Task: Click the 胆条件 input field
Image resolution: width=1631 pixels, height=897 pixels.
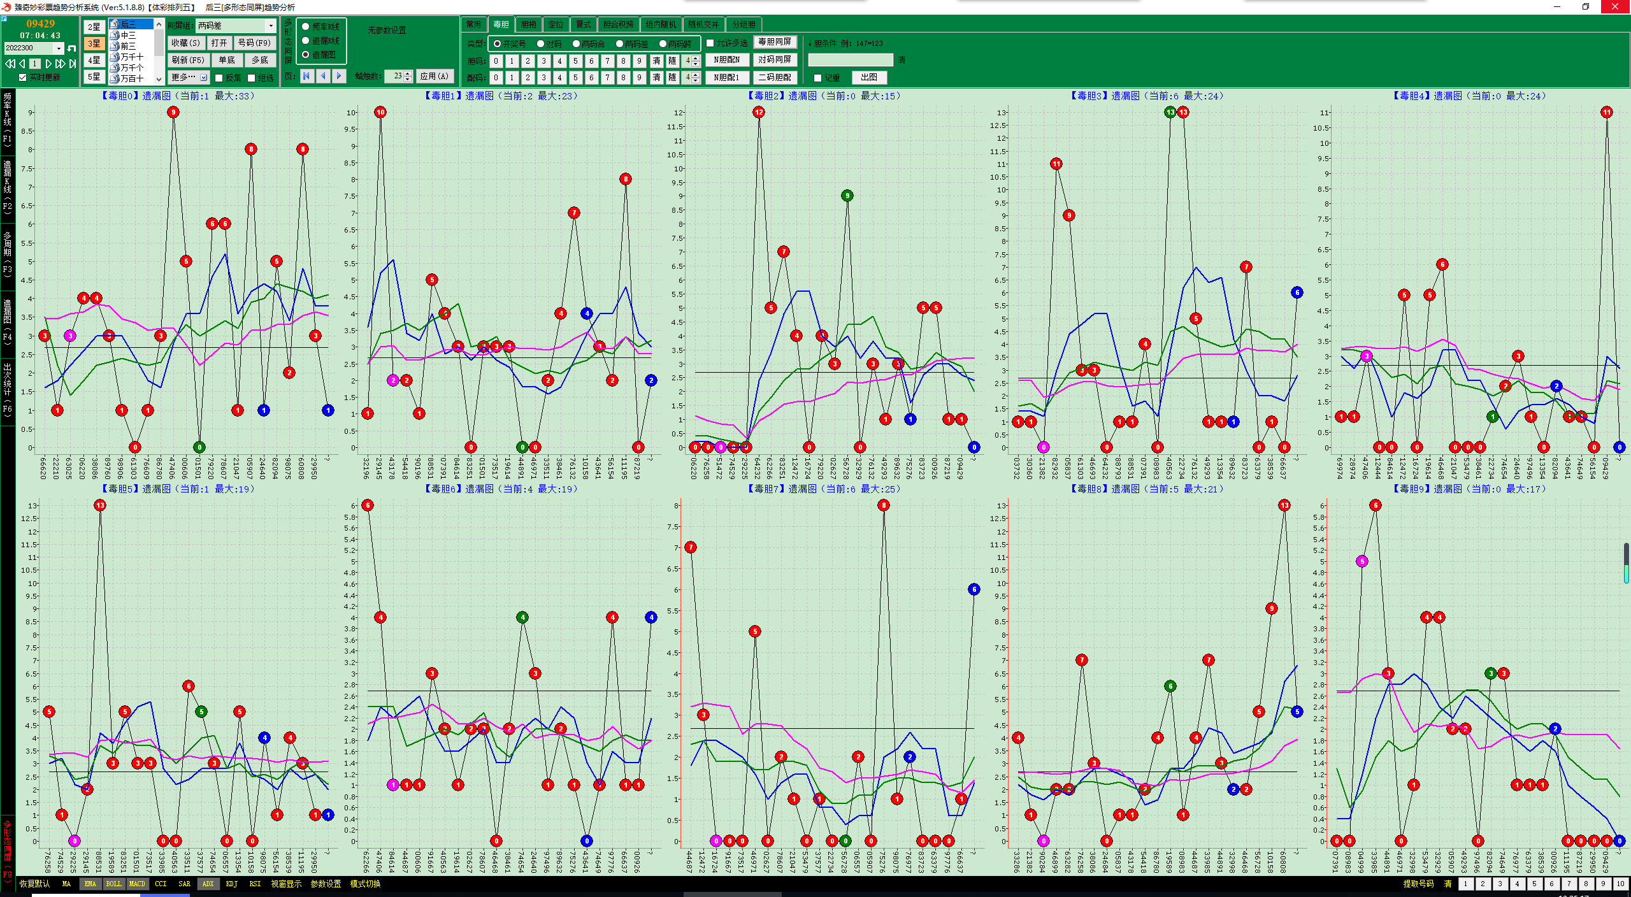Action: pyautogui.click(x=851, y=60)
